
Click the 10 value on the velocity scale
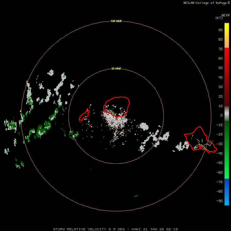(x=220, y=106)
